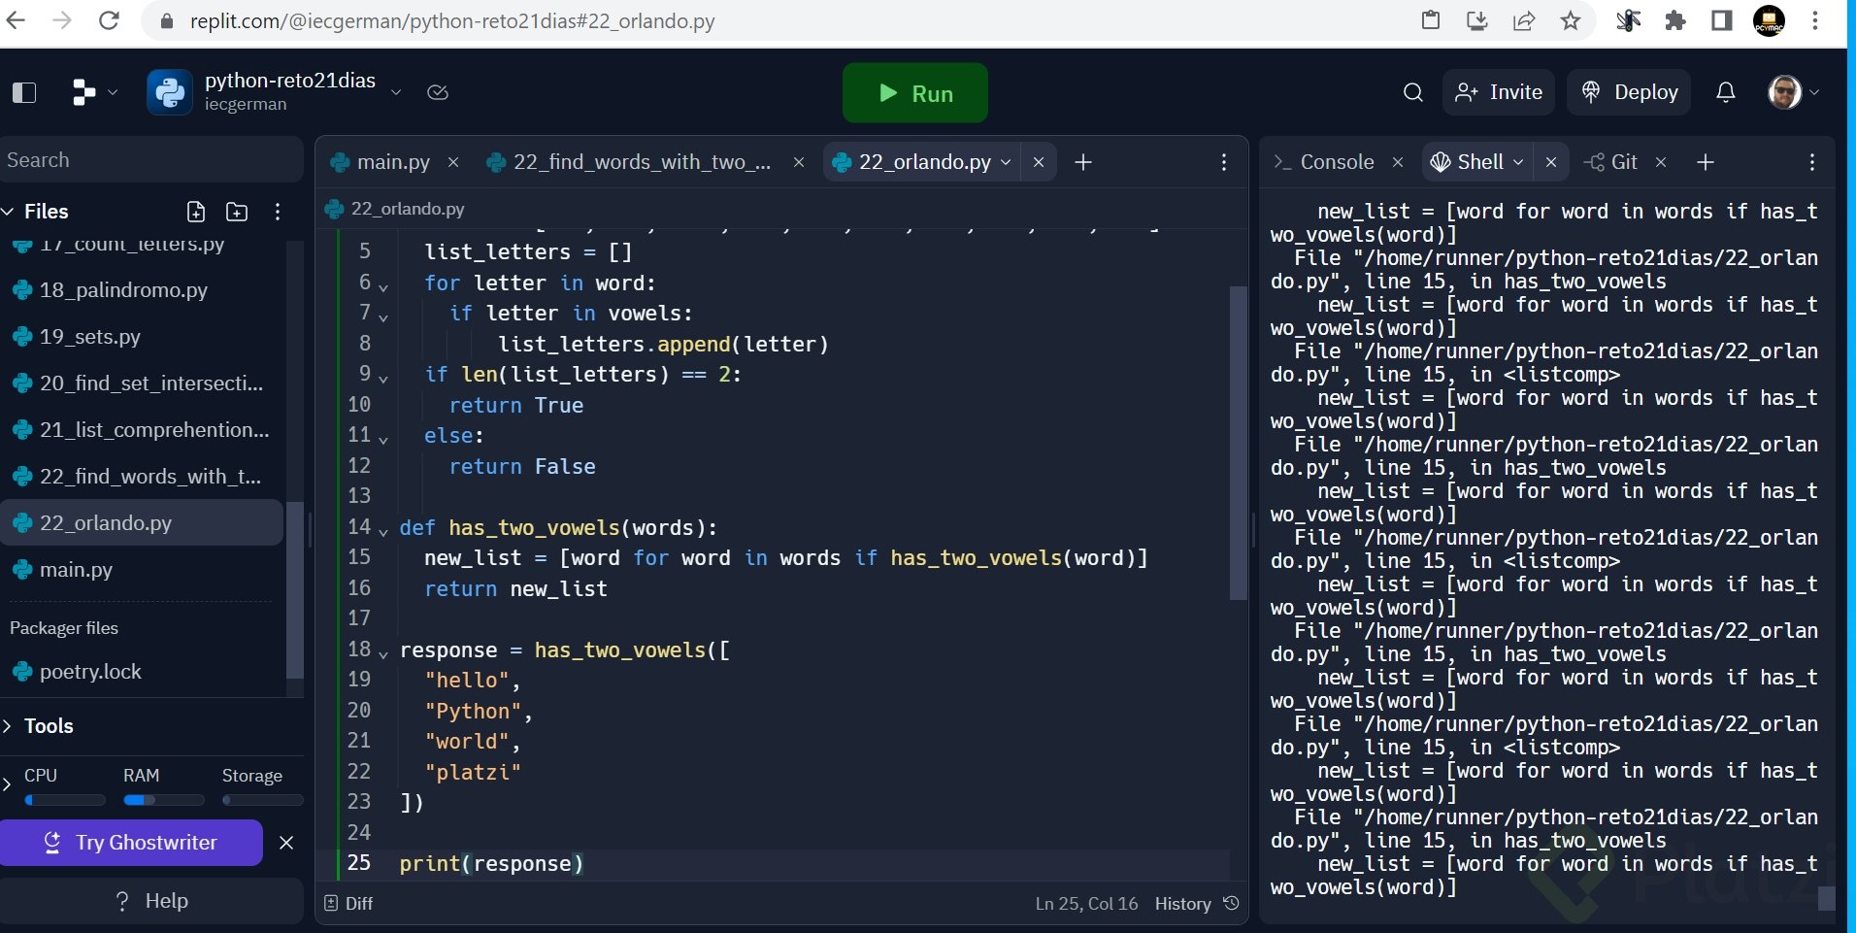Close the Console tab

(x=1398, y=162)
